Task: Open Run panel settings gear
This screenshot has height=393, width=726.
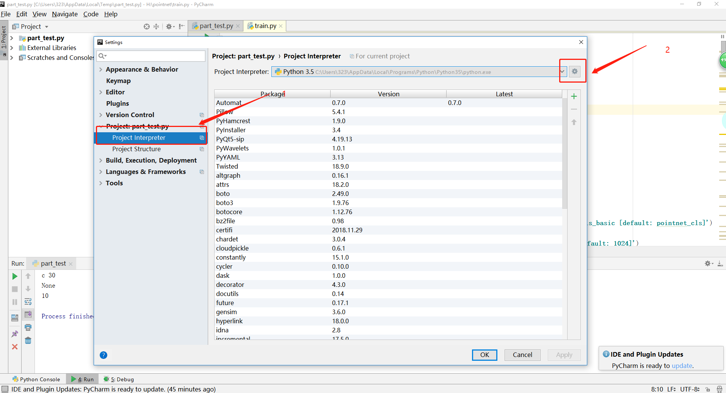Action: (709, 263)
